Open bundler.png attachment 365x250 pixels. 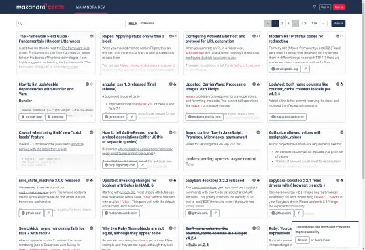click(31, 117)
